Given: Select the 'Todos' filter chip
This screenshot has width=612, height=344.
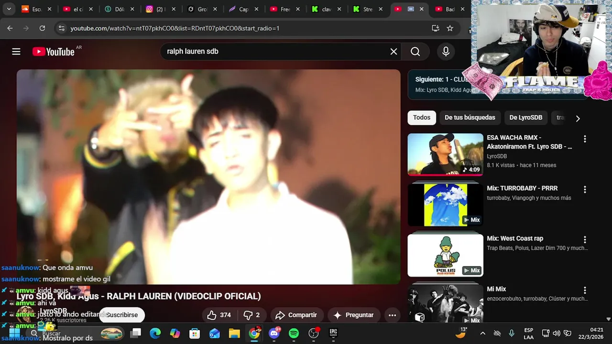Looking at the screenshot, I should pyautogui.click(x=422, y=118).
